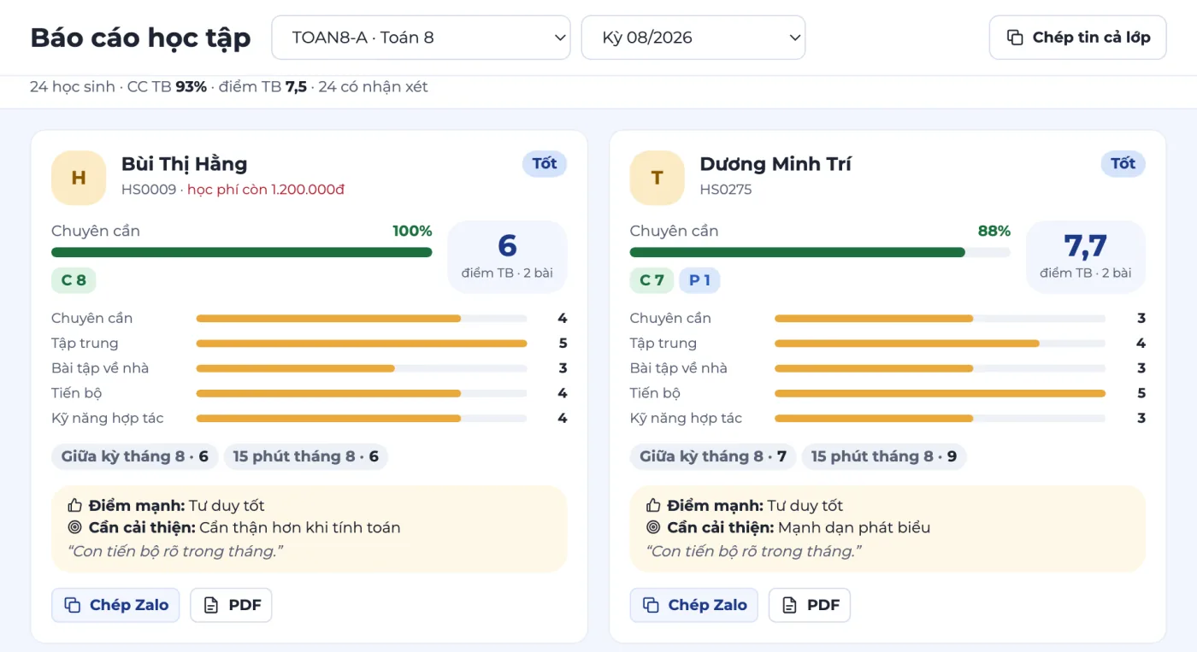The width and height of the screenshot is (1197, 652).
Task: Click copy icon in Chép tin cả lớp button
Action: 1015,38
